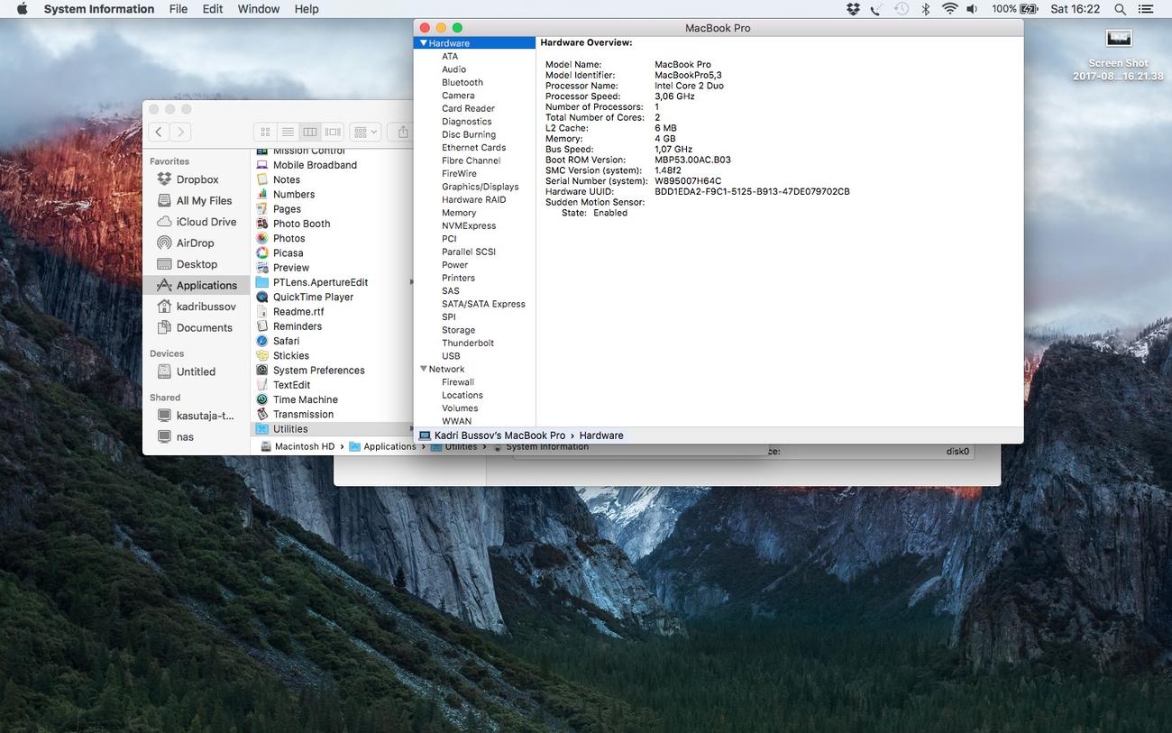Select Time Machine in Applications list
Viewport: 1172px width, 733px height.
(305, 399)
